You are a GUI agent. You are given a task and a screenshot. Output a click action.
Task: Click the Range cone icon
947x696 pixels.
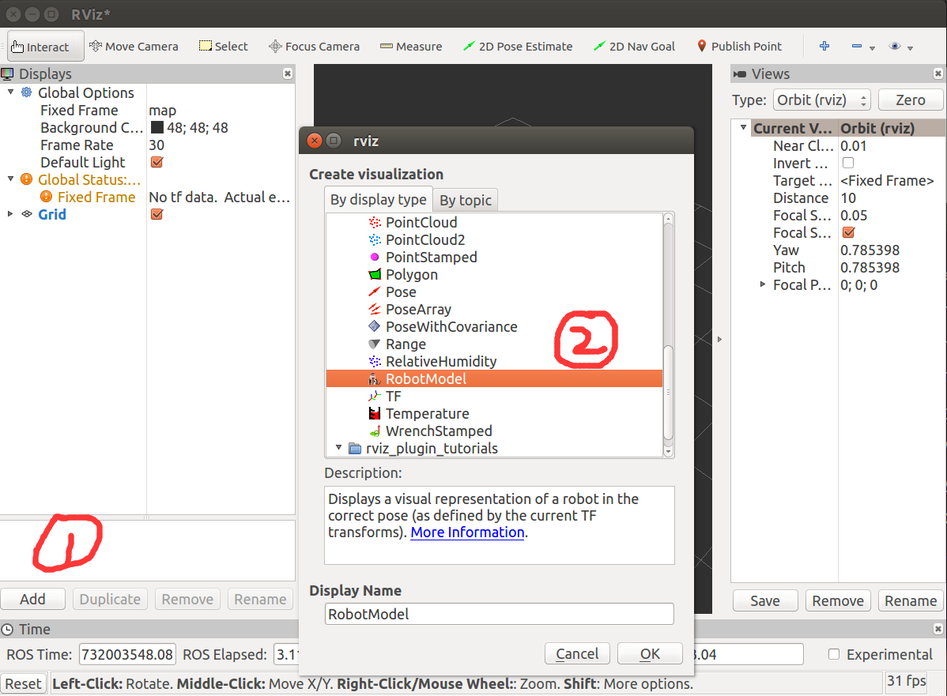click(375, 344)
